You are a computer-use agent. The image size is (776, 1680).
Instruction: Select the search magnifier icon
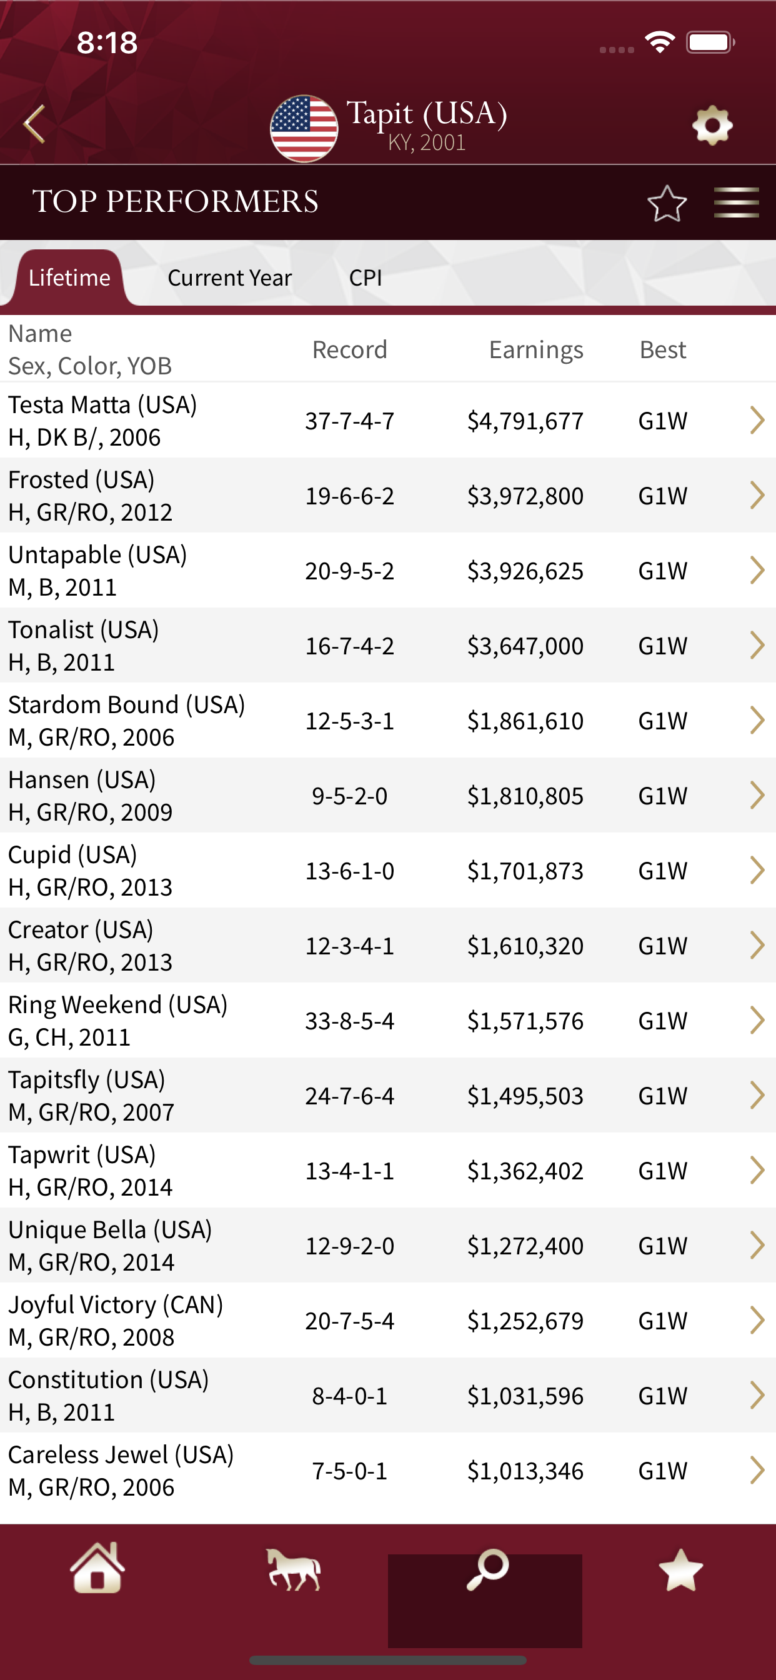pyautogui.click(x=487, y=1569)
